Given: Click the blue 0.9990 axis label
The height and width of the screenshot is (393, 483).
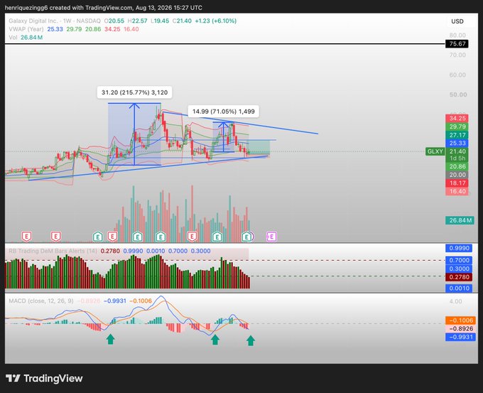Looking at the screenshot, I should click(x=459, y=248).
